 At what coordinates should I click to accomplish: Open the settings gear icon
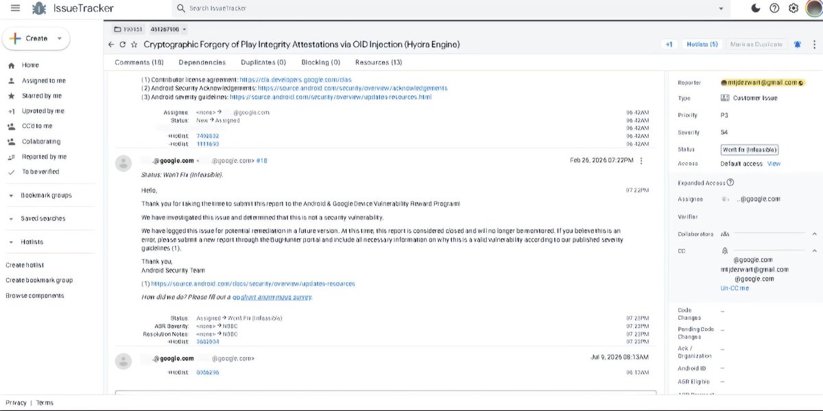pos(794,8)
